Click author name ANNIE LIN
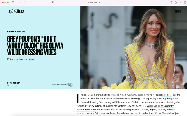 [15, 83]
